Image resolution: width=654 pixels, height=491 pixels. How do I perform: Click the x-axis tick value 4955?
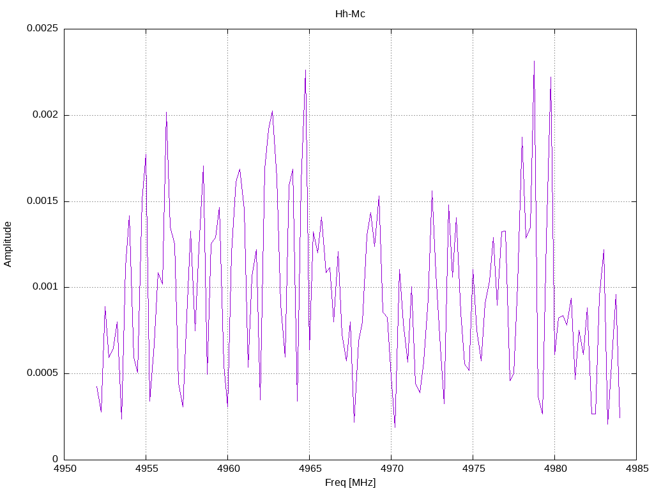pos(146,469)
